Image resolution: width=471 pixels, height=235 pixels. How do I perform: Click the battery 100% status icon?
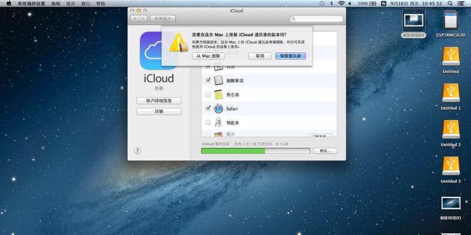(x=367, y=4)
